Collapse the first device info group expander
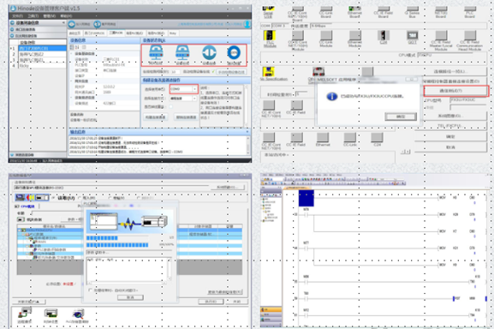The image size is (494, 329). pyautogui.click(x=72, y=54)
